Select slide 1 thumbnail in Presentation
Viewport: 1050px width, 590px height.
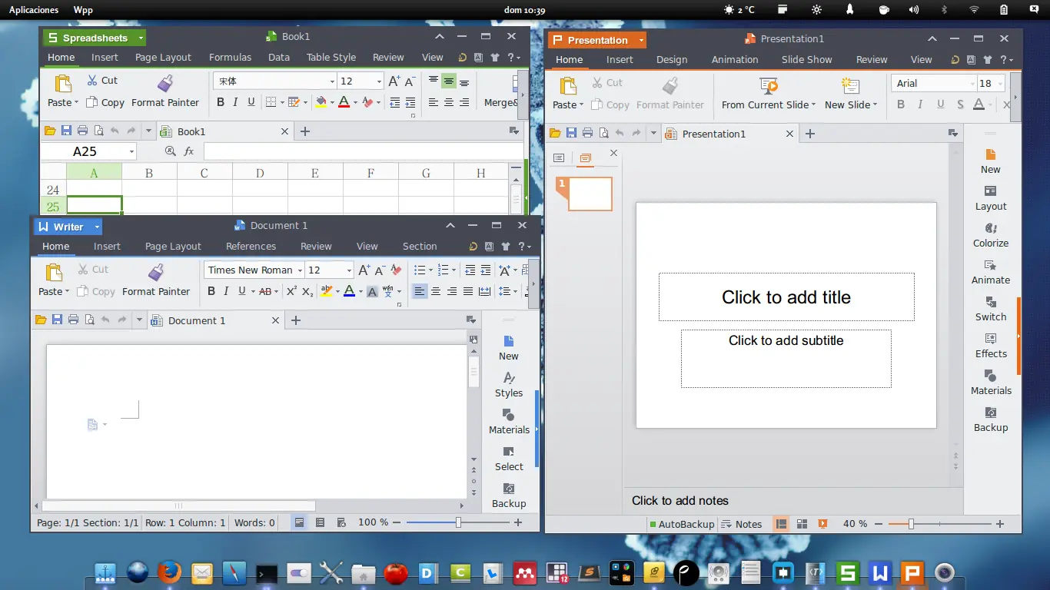pos(590,194)
